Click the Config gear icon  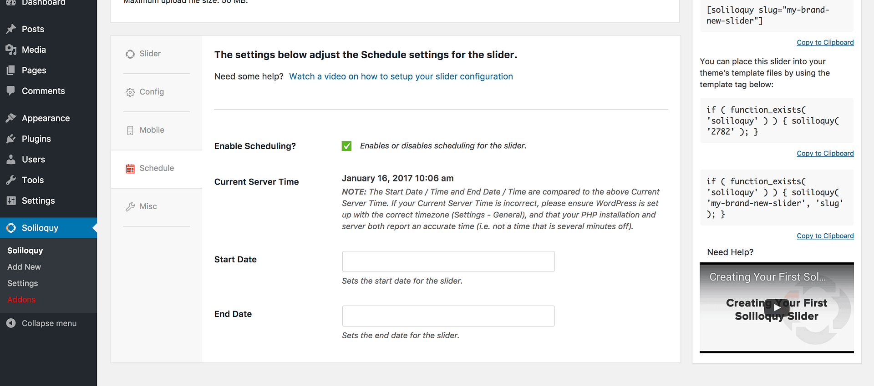coord(130,92)
